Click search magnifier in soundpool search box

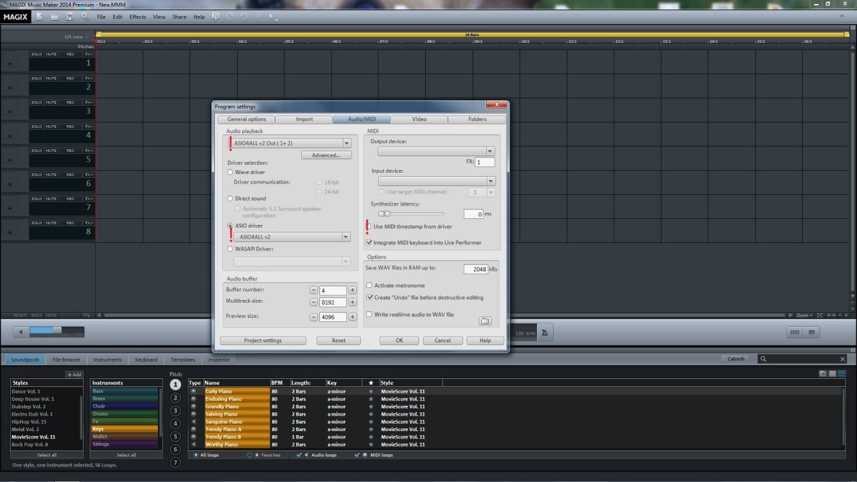763,359
